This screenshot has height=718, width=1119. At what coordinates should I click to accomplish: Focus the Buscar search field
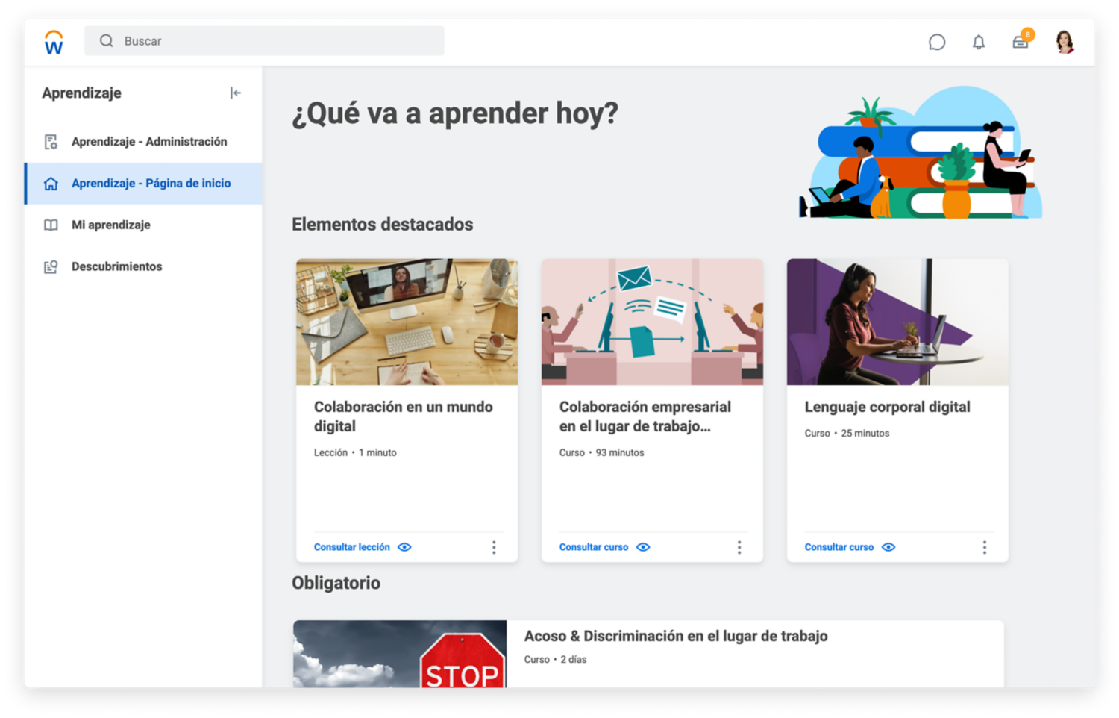tap(264, 41)
